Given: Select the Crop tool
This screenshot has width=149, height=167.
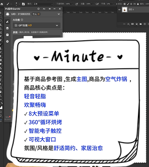Looking at the screenshot, I should (x=1, y=28).
